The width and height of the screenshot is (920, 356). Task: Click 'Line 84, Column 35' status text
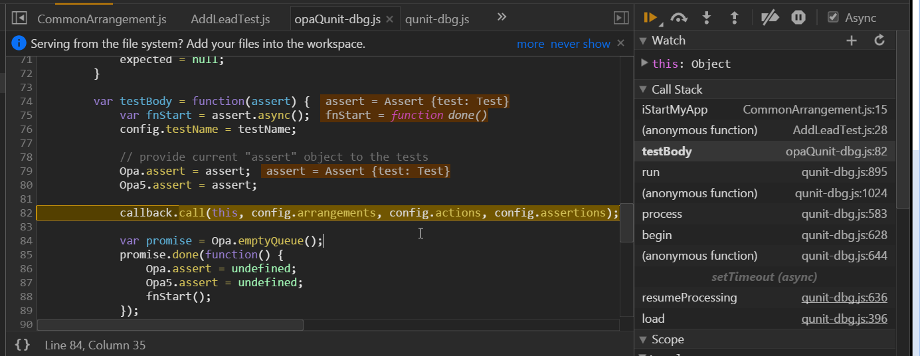click(95, 345)
